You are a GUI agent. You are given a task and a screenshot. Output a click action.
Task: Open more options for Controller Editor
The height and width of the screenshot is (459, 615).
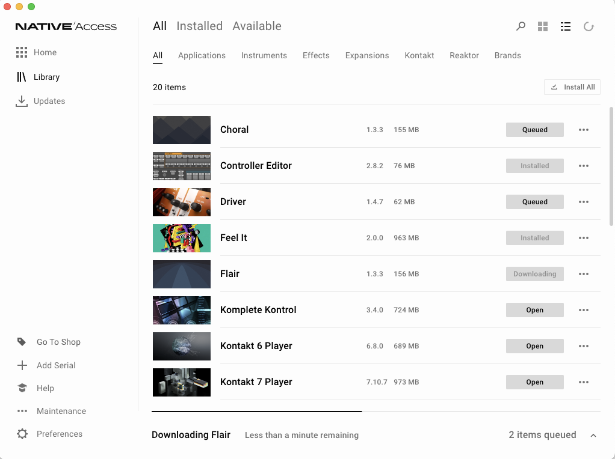tap(584, 166)
